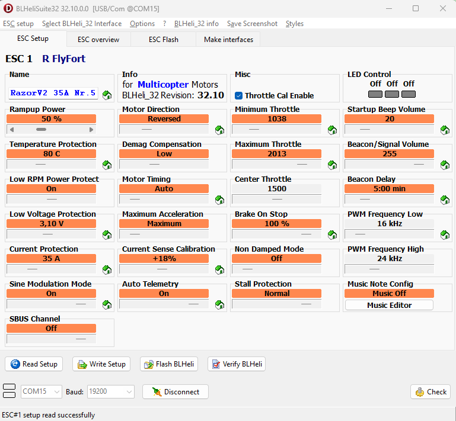Click status text 'ESC#1 setup read successfully'
The width and height of the screenshot is (456, 421).
coord(49,415)
